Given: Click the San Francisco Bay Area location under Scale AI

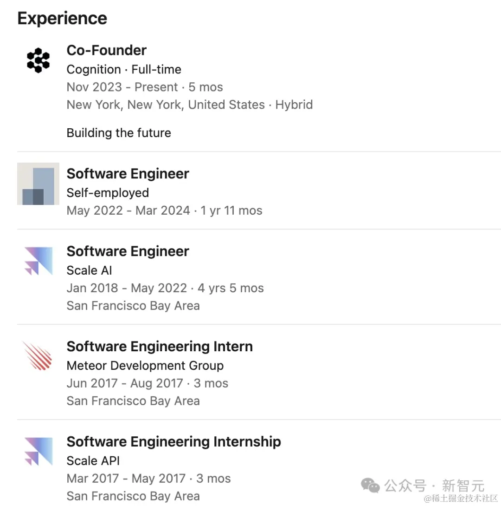Looking at the screenshot, I should coord(133,306).
